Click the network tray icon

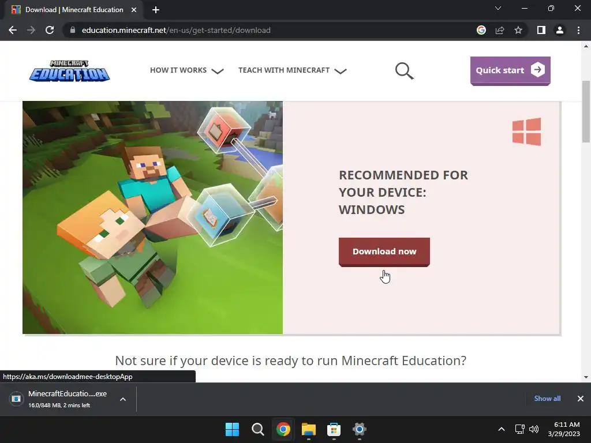pyautogui.click(x=520, y=429)
